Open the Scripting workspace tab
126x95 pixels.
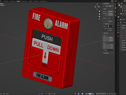[30, 1]
